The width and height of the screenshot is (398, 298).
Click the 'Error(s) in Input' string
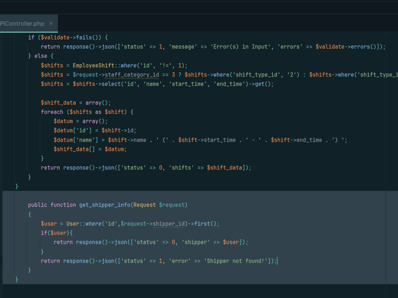tap(241, 47)
